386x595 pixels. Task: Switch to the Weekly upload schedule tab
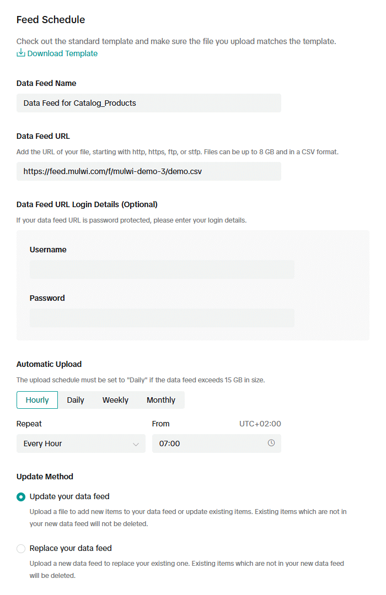coord(115,400)
